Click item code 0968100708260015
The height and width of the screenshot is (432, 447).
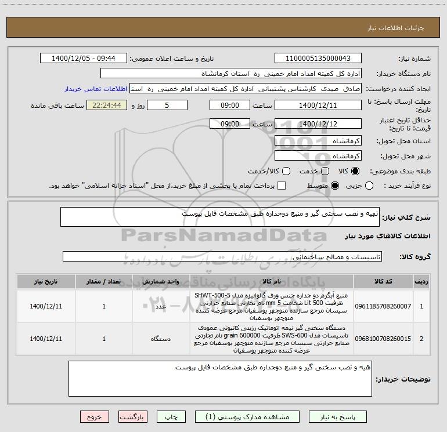tap(383, 339)
